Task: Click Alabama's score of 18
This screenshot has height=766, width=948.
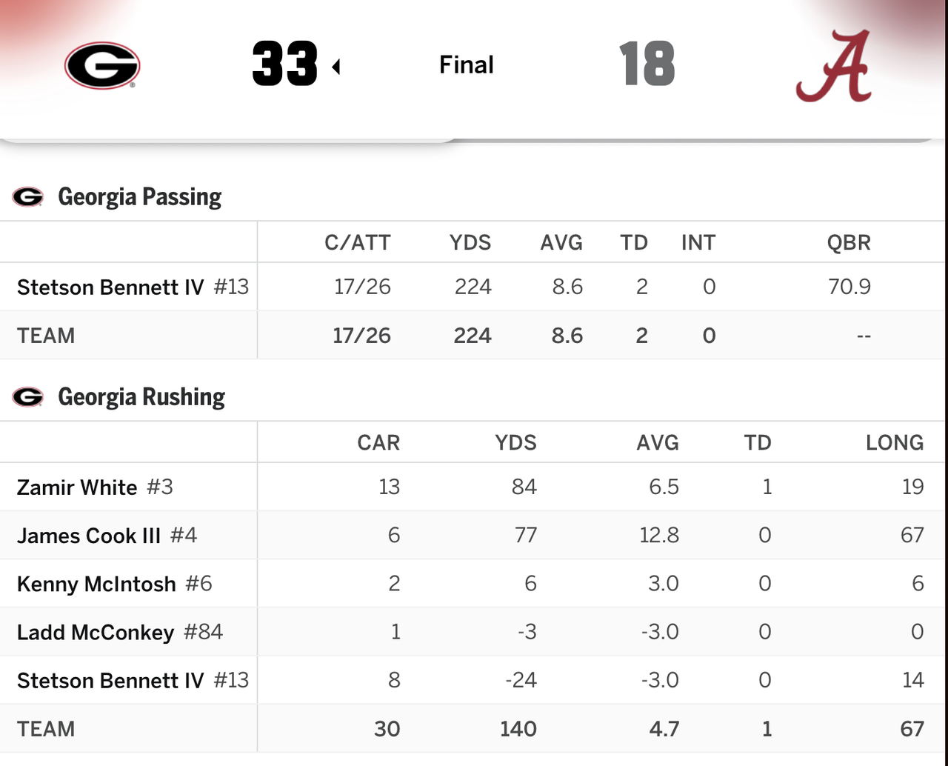Action: [647, 64]
